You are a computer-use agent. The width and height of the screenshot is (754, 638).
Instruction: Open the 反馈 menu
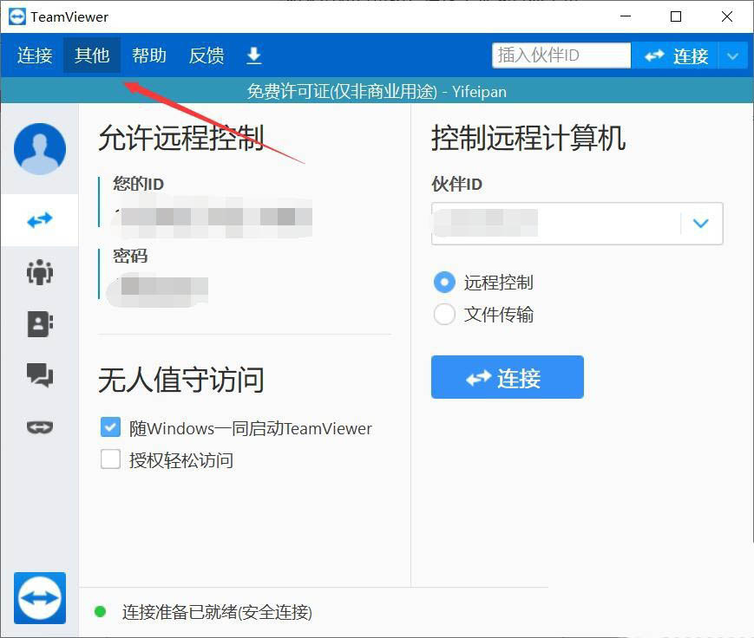207,55
